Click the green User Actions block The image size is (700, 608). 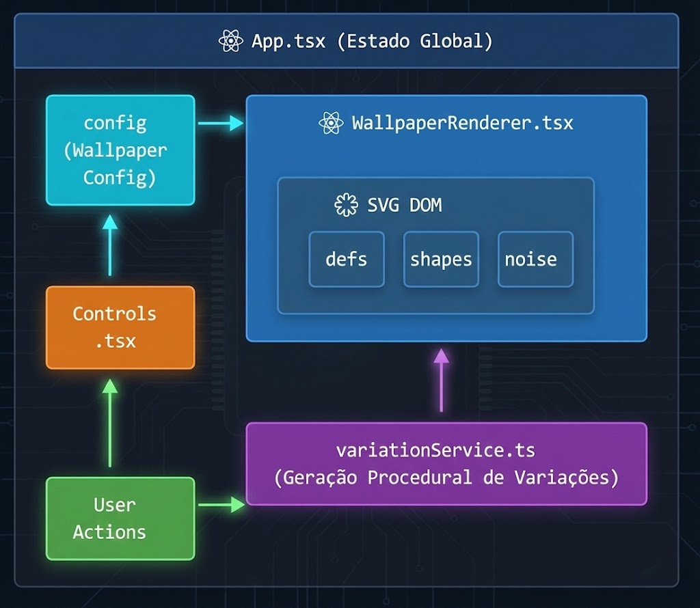(120, 519)
